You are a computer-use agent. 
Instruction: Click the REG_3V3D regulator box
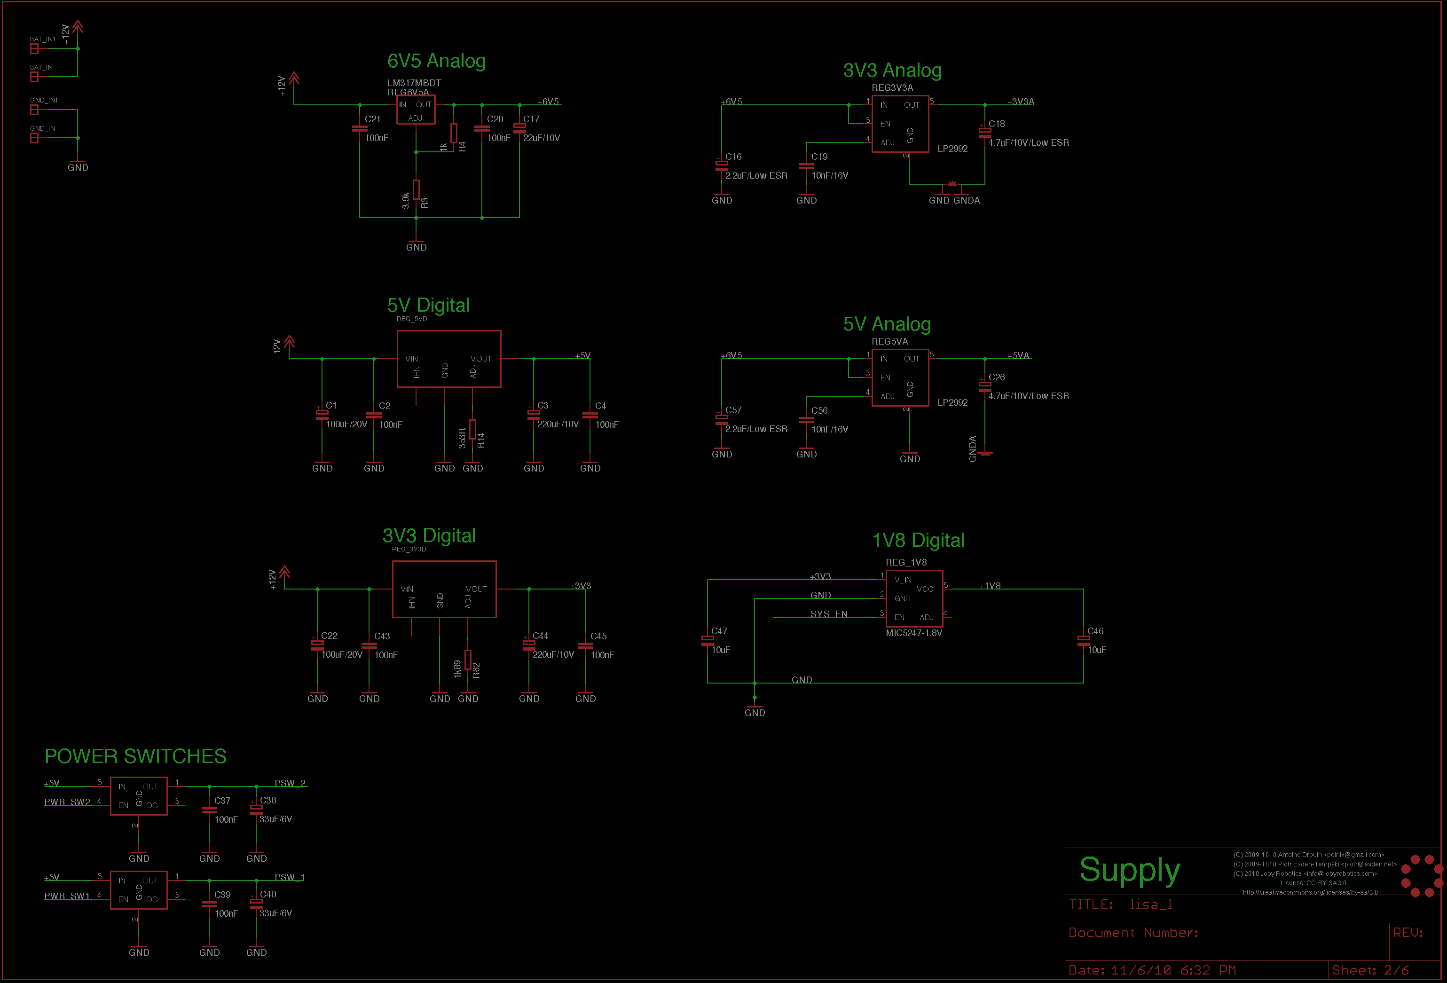click(444, 589)
